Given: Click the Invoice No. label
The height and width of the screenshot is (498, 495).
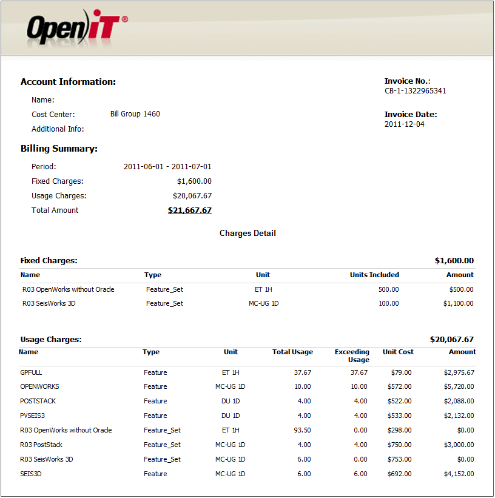Looking at the screenshot, I should [407, 81].
